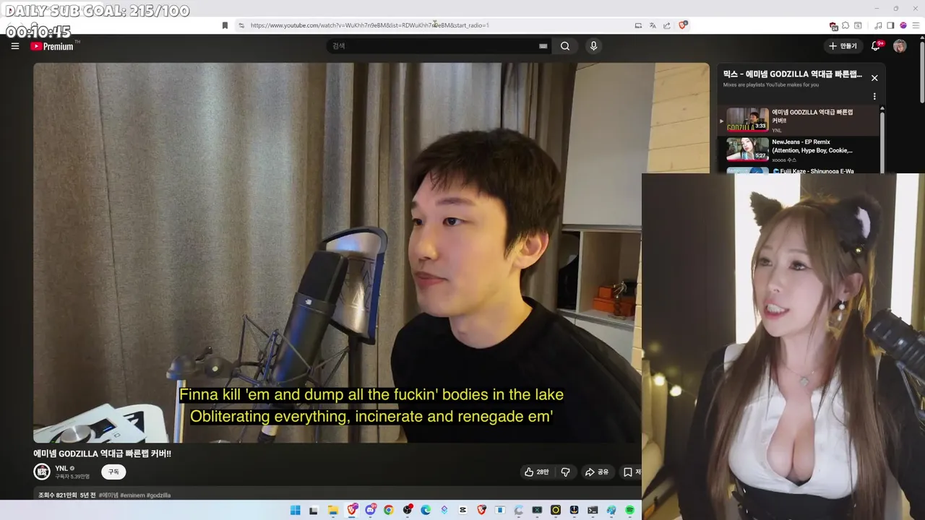Click the YNL channel avatar
This screenshot has height=520, width=925.
[x=42, y=472]
